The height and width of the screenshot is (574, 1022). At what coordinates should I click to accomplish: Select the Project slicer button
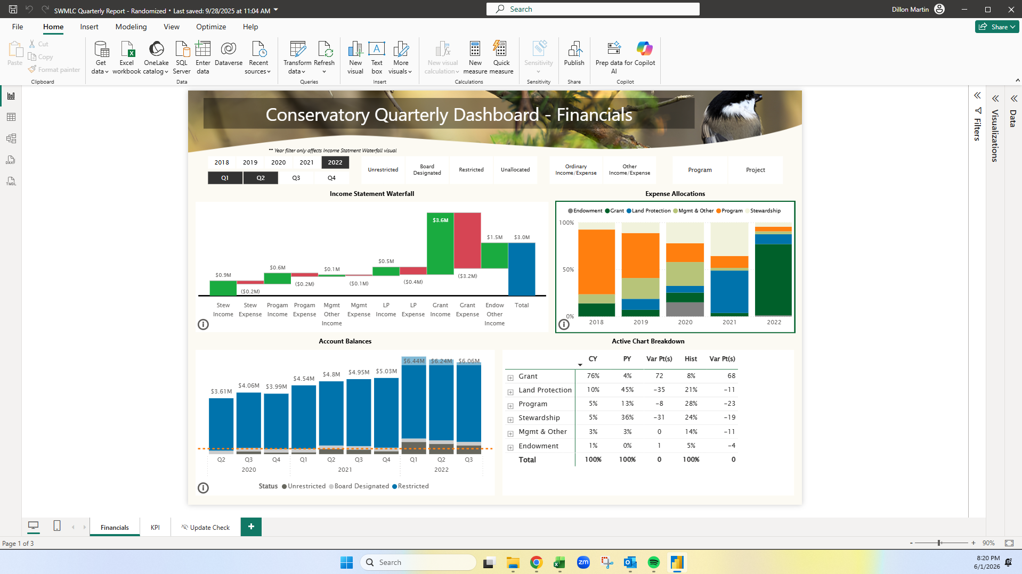pyautogui.click(x=755, y=170)
